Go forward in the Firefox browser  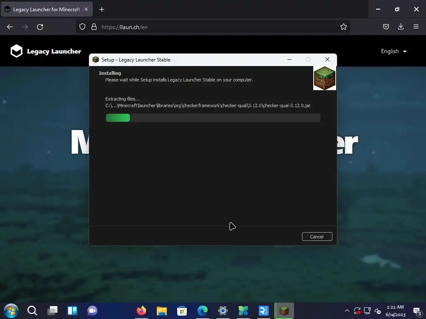coord(25,27)
